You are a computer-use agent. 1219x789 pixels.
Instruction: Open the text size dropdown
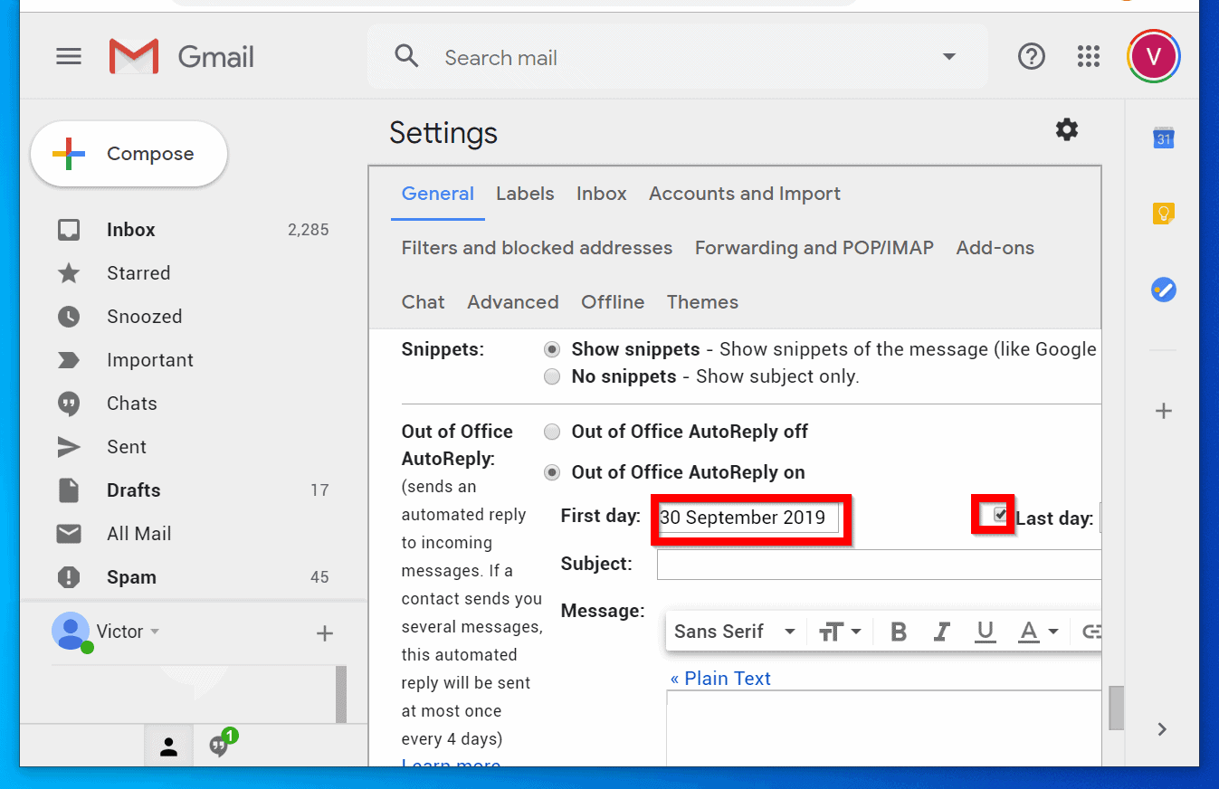pos(840,631)
